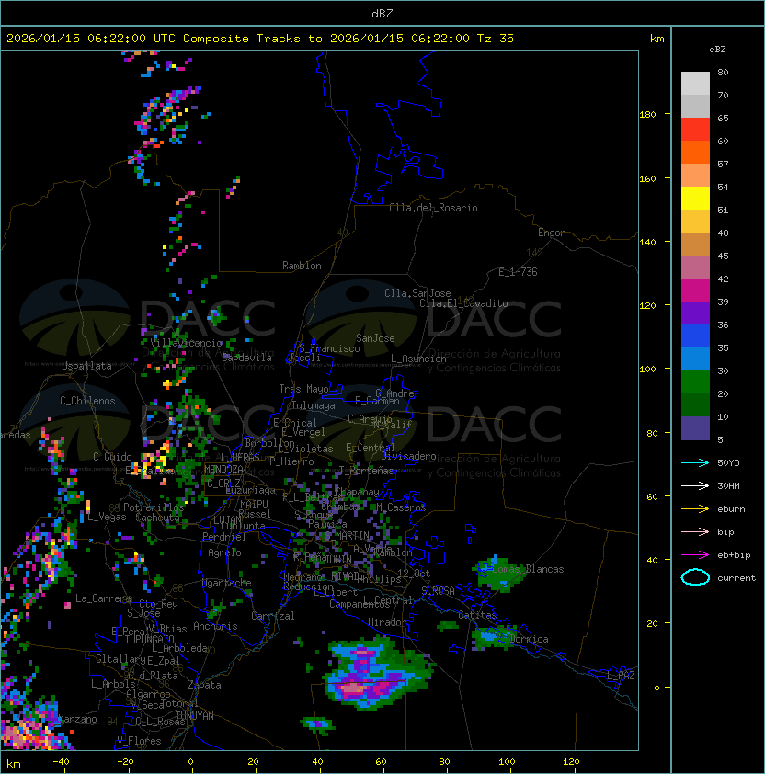The width and height of the screenshot is (765, 774).
Task: Click the white 30HM arrow icon in legend
Action: tap(695, 485)
